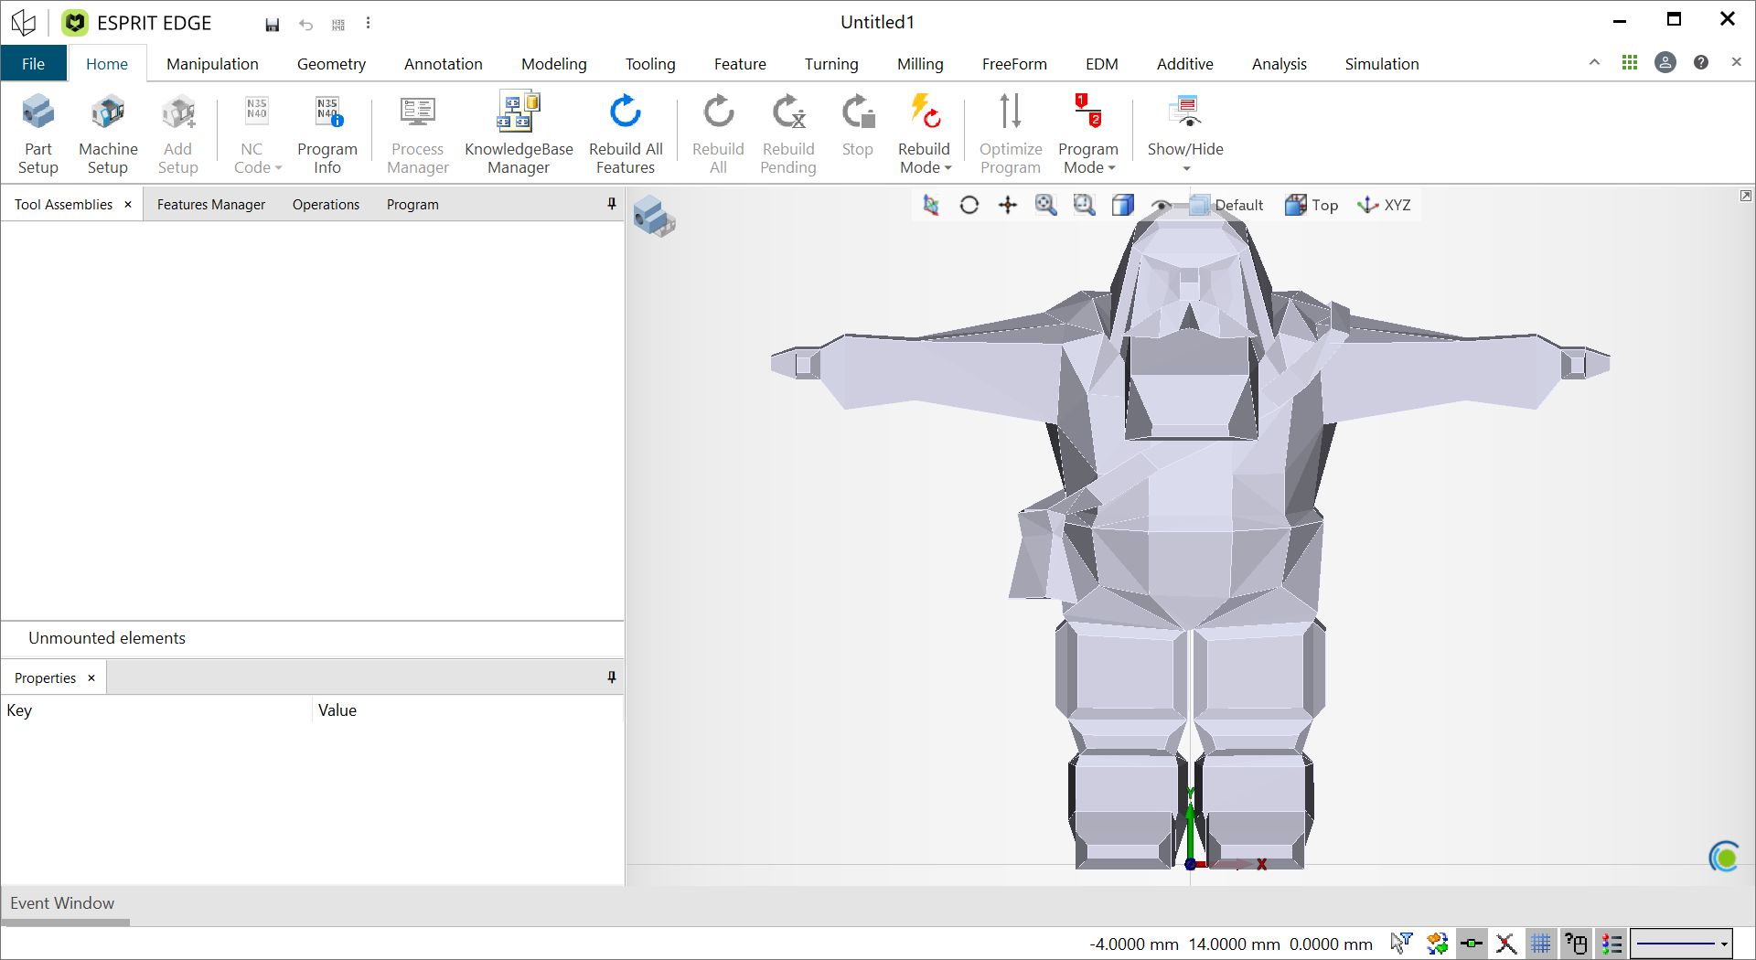Pin the Properties panel

tap(612, 677)
